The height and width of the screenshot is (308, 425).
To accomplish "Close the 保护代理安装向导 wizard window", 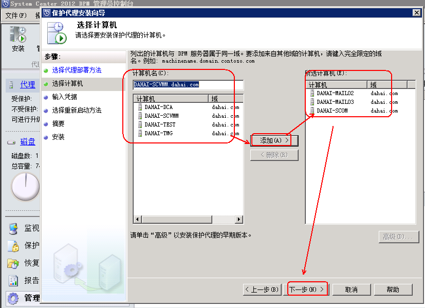I will click(x=416, y=13).
